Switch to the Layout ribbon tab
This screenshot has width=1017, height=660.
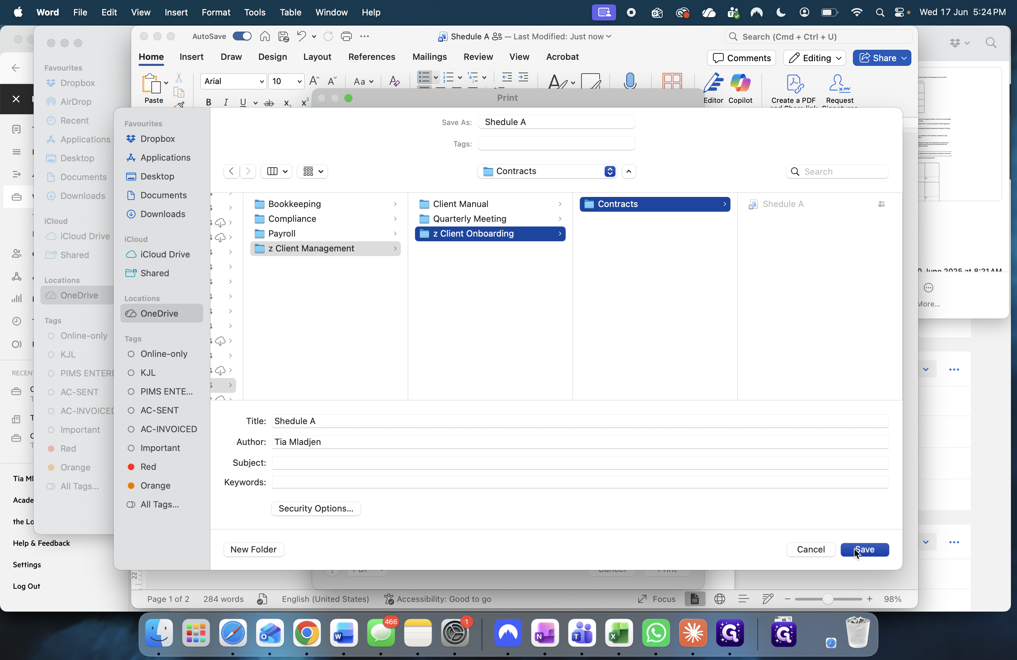coord(317,57)
